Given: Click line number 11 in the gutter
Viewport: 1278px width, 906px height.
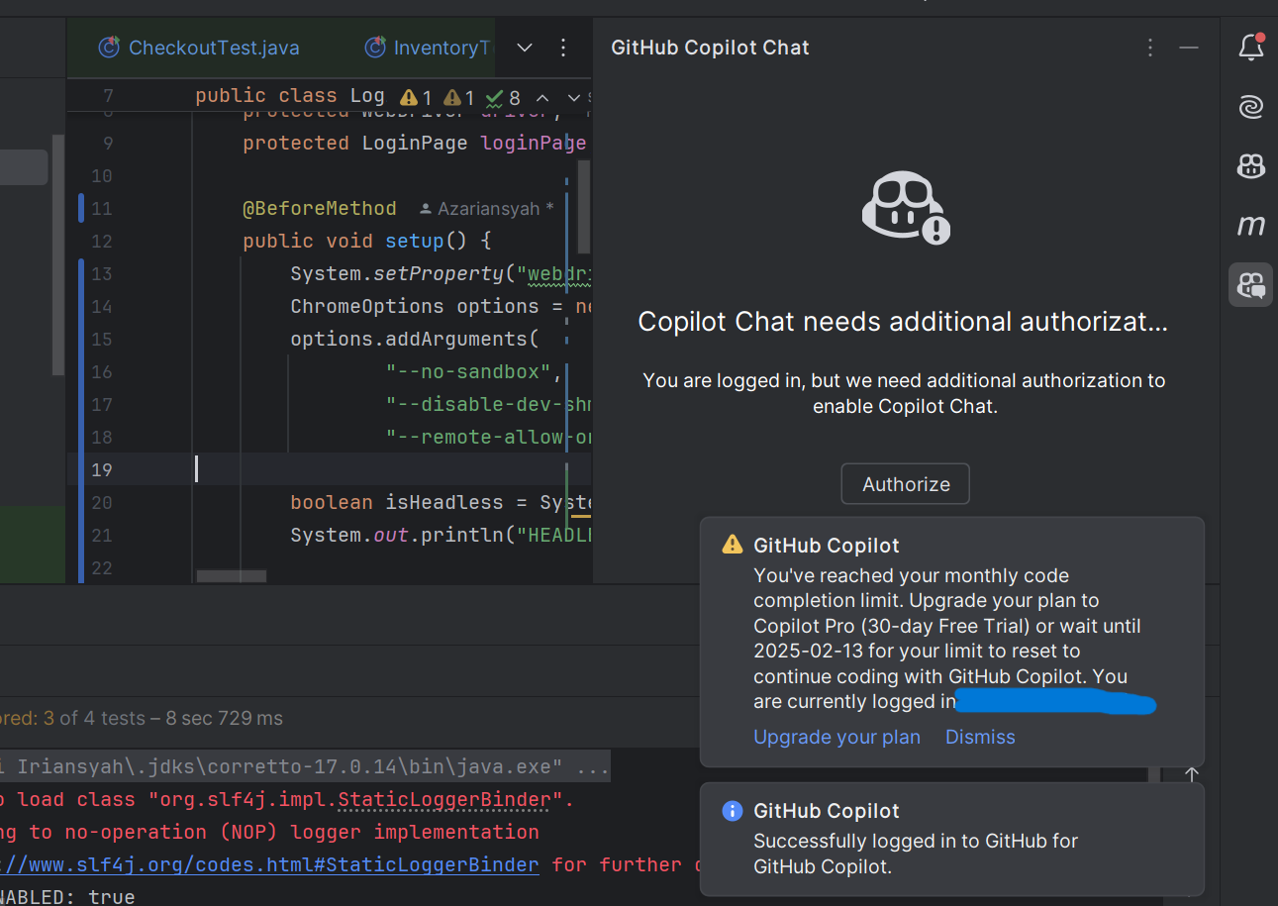Looking at the screenshot, I should click(x=102, y=209).
